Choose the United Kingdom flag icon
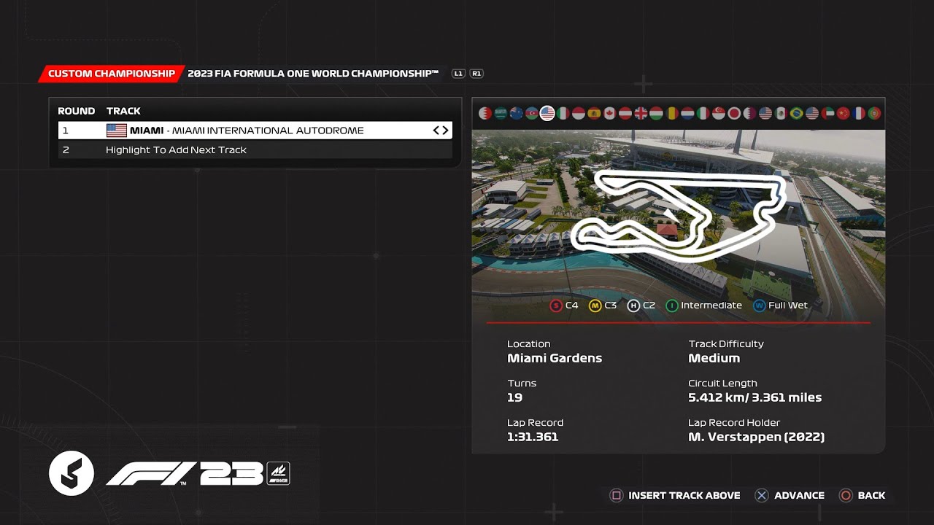 coord(641,113)
